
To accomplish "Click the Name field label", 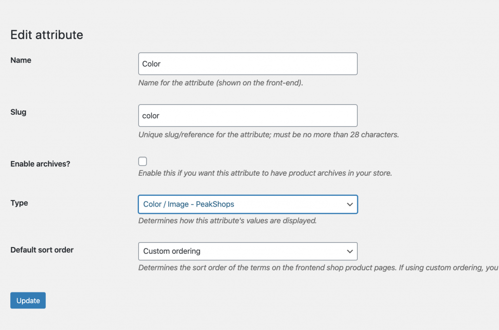I will click(20, 60).
